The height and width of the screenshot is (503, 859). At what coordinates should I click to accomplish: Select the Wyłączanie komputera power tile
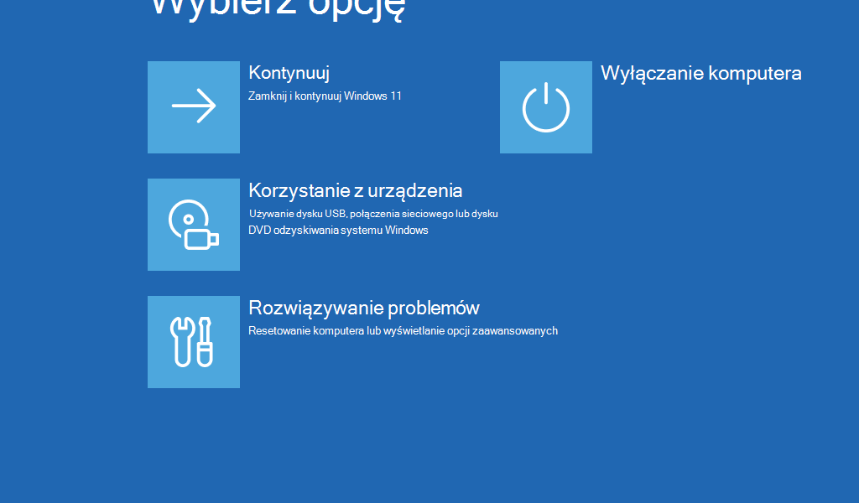click(545, 106)
